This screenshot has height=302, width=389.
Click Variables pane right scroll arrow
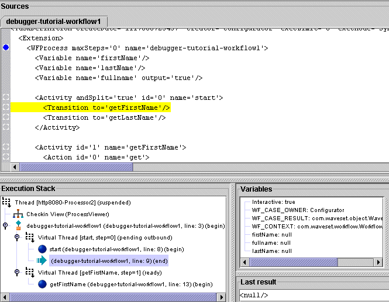(x=378, y=262)
